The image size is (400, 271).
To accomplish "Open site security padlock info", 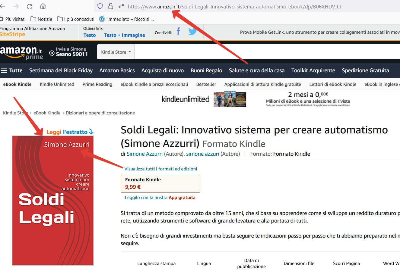I will click(x=111, y=6).
